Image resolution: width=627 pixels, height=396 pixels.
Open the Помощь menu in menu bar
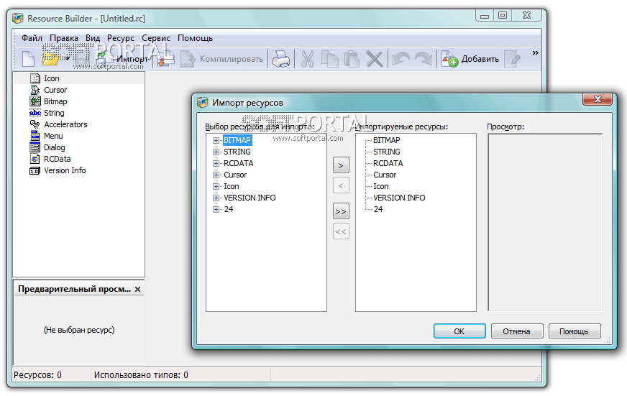coord(195,38)
